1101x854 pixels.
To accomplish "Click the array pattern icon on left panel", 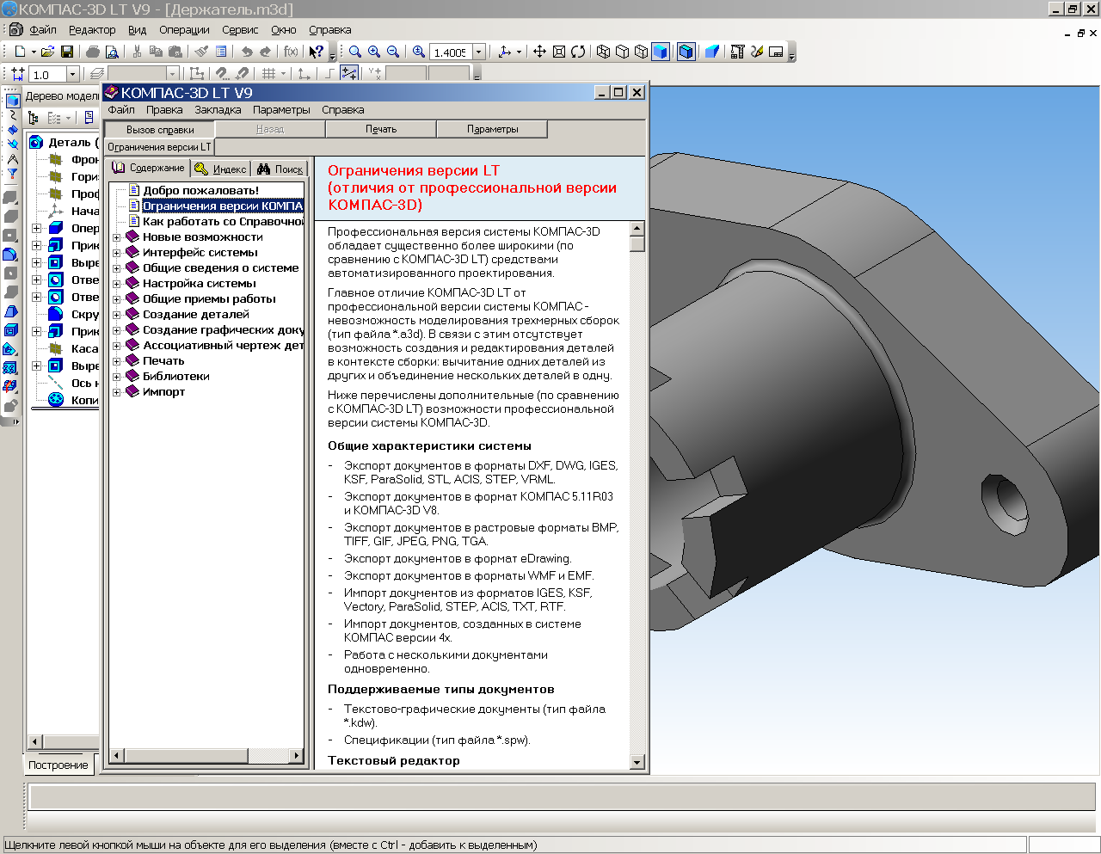I will click(x=10, y=367).
